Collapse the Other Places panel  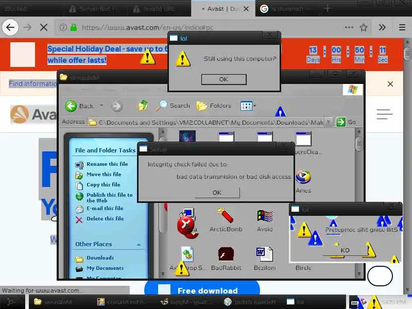click(x=139, y=244)
